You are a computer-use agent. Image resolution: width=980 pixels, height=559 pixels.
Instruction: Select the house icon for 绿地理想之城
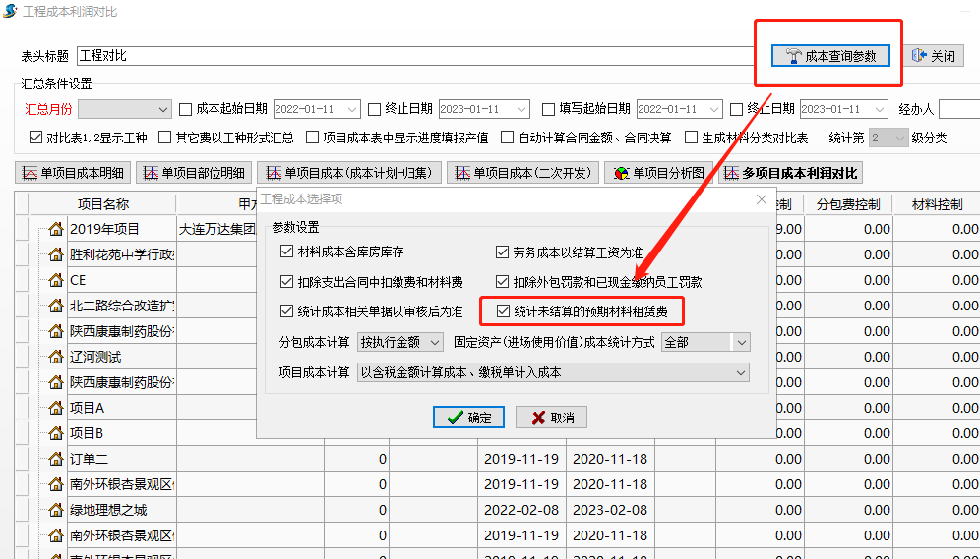(x=56, y=510)
